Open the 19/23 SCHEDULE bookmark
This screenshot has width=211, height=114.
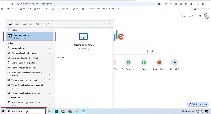(42, 9)
